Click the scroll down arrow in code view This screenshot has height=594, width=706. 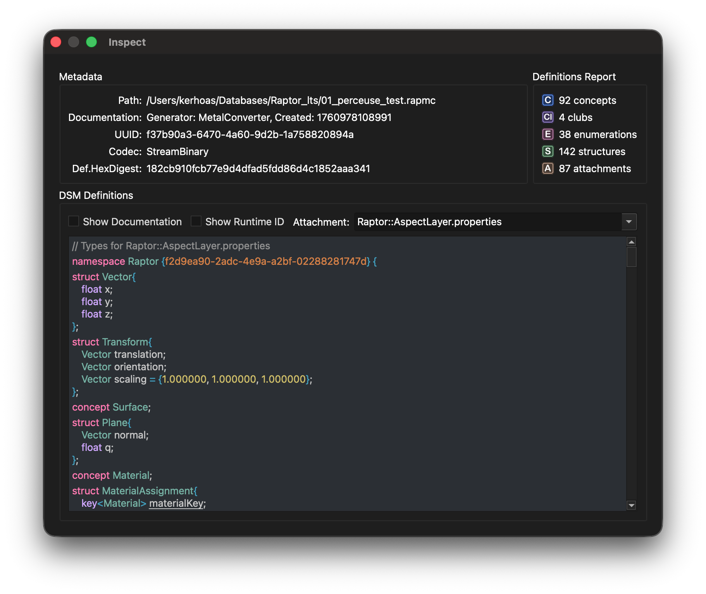pyautogui.click(x=631, y=505)
